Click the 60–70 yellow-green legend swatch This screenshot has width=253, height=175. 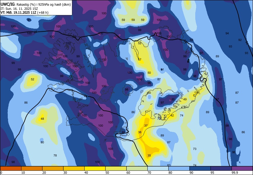tap(137, 168)
